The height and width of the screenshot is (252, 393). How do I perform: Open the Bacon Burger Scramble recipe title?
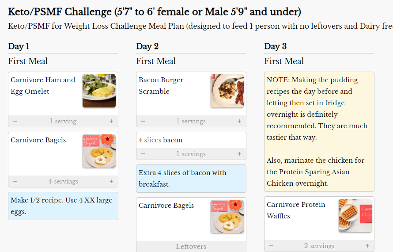161,86
